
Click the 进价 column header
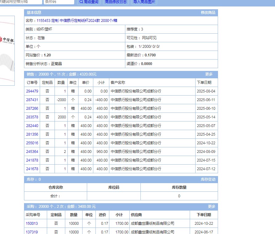[x=102, y=215]
